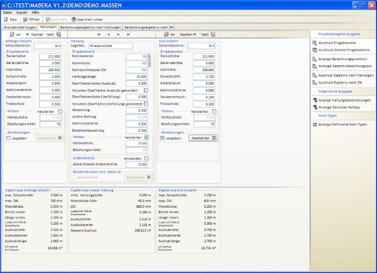Delete end shaft with right 'löschen' X

195,35
